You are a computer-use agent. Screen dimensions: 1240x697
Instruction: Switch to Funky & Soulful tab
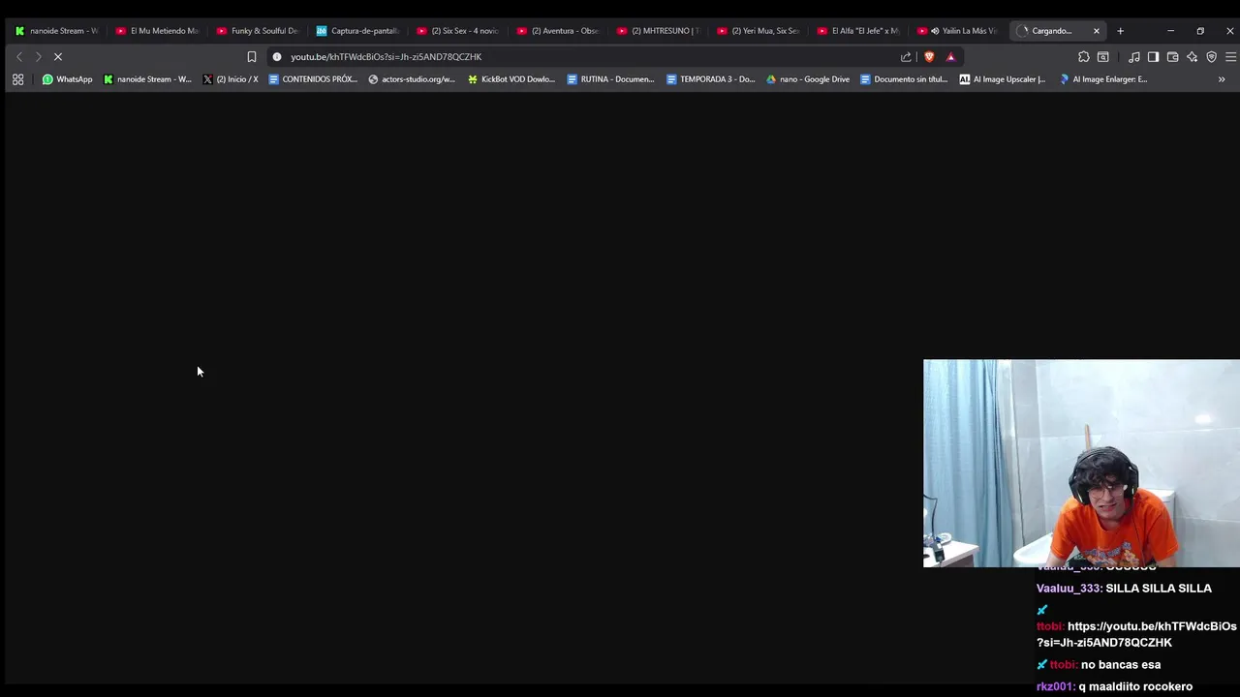[258, 31]
